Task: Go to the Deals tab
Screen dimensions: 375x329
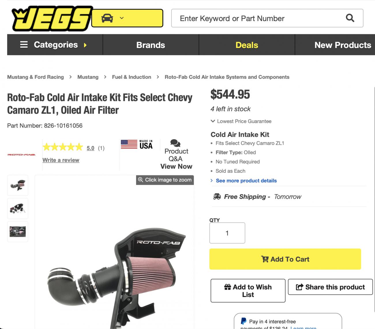Action: (x=247, y=45)
